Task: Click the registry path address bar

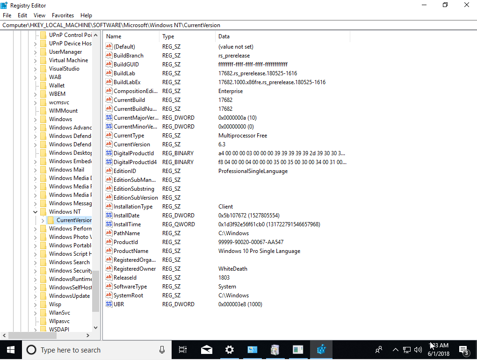Action: (x=238, y=25)
